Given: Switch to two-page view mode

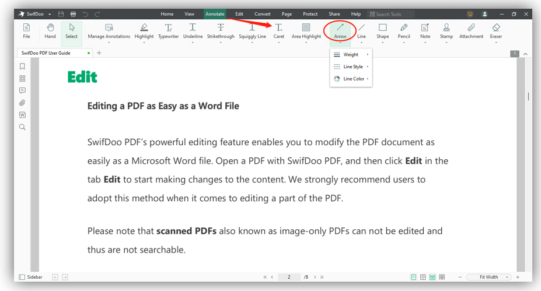Looking at the screenshot, I should 423,277.
